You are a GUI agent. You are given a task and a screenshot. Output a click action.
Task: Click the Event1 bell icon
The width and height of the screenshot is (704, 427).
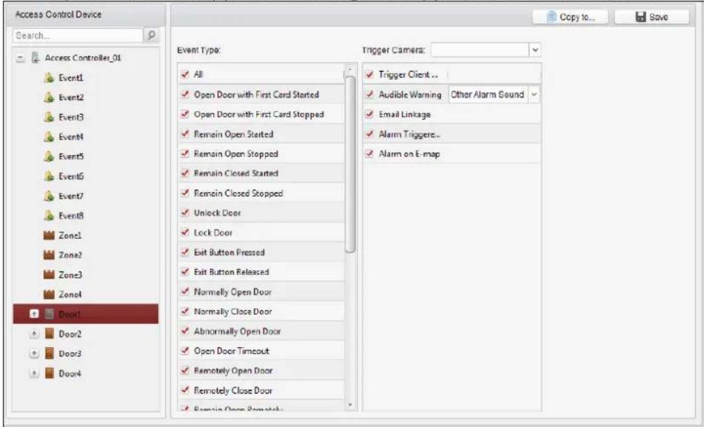49,77
